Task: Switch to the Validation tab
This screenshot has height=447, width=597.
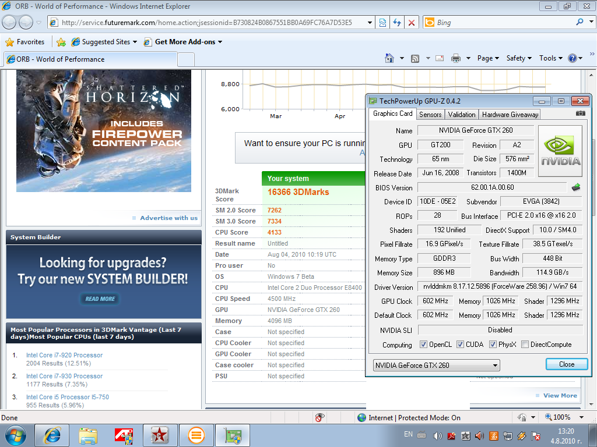Action: coord(462,115)
